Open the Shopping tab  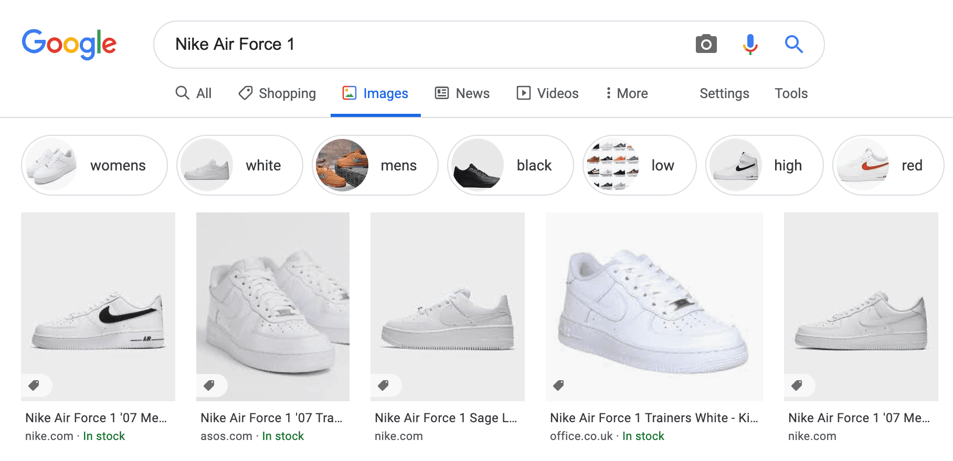(277, 93)
